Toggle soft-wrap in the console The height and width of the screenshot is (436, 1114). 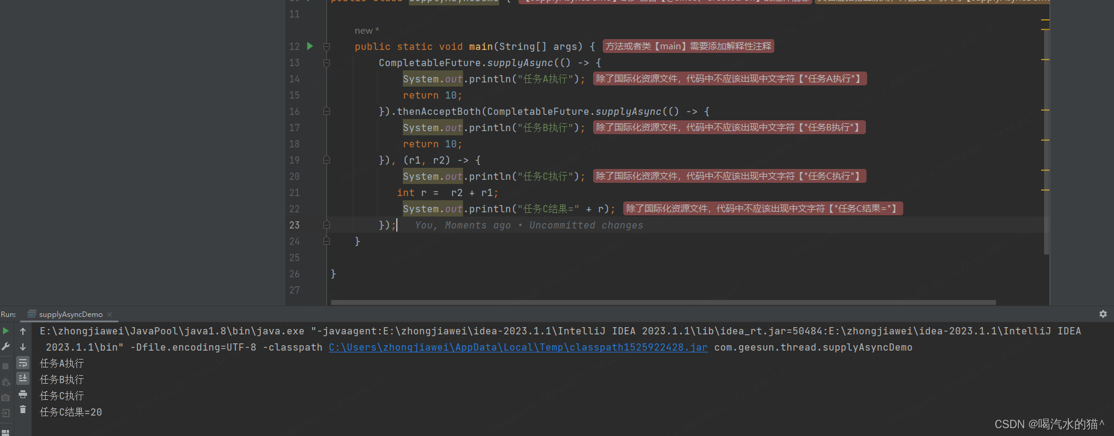point(23,363)
